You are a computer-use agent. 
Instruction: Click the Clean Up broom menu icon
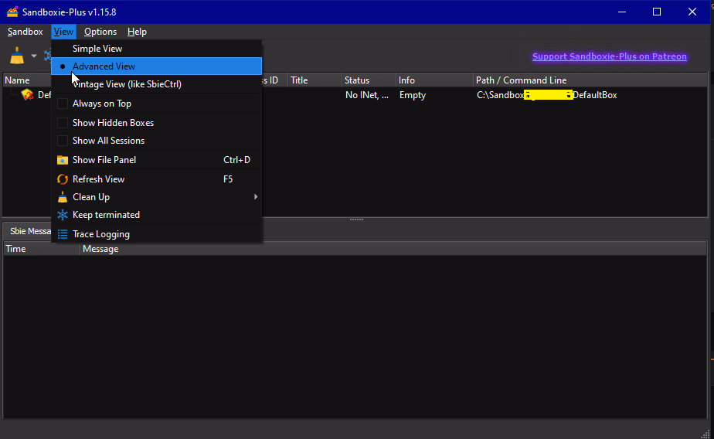pyautogui.click(x=63, y=197)
